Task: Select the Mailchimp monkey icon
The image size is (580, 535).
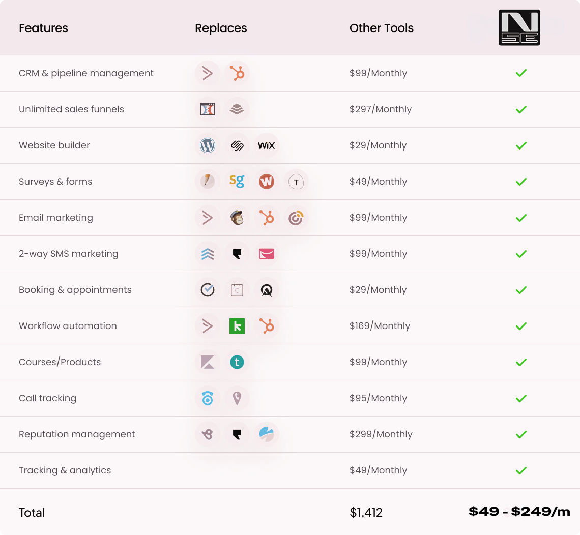Action: [237, 218]
